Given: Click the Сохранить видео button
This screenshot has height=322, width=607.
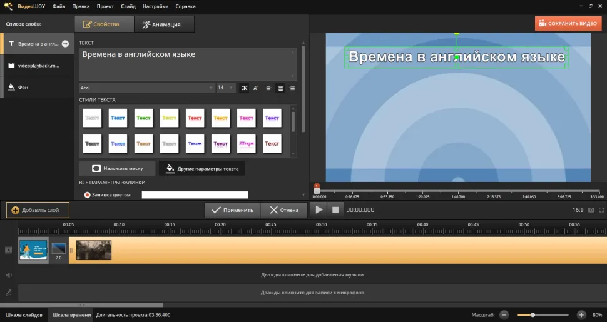Looking at the screenshot, I should pyautogui.click(x=568, y=24).
